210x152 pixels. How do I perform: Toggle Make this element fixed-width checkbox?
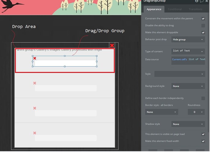click(x=203, y=141)
